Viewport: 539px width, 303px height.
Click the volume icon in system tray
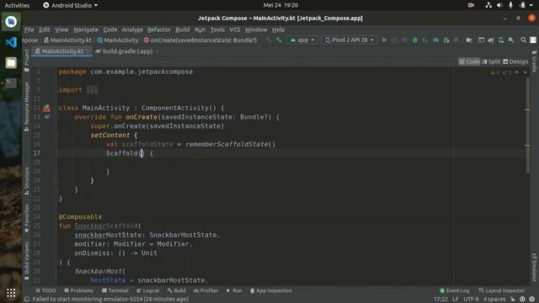499,5
